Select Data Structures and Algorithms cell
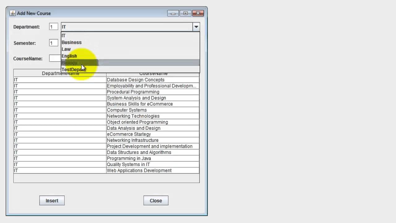Screen dimensions: 396x223 point(153,152)
